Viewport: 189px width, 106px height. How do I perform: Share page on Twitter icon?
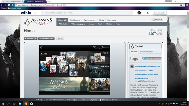(155, 30)
